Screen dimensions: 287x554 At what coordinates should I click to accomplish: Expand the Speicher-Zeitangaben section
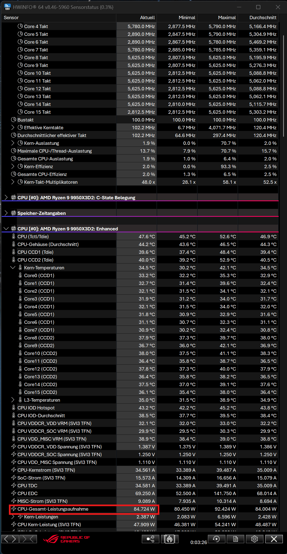pos(6,213)
